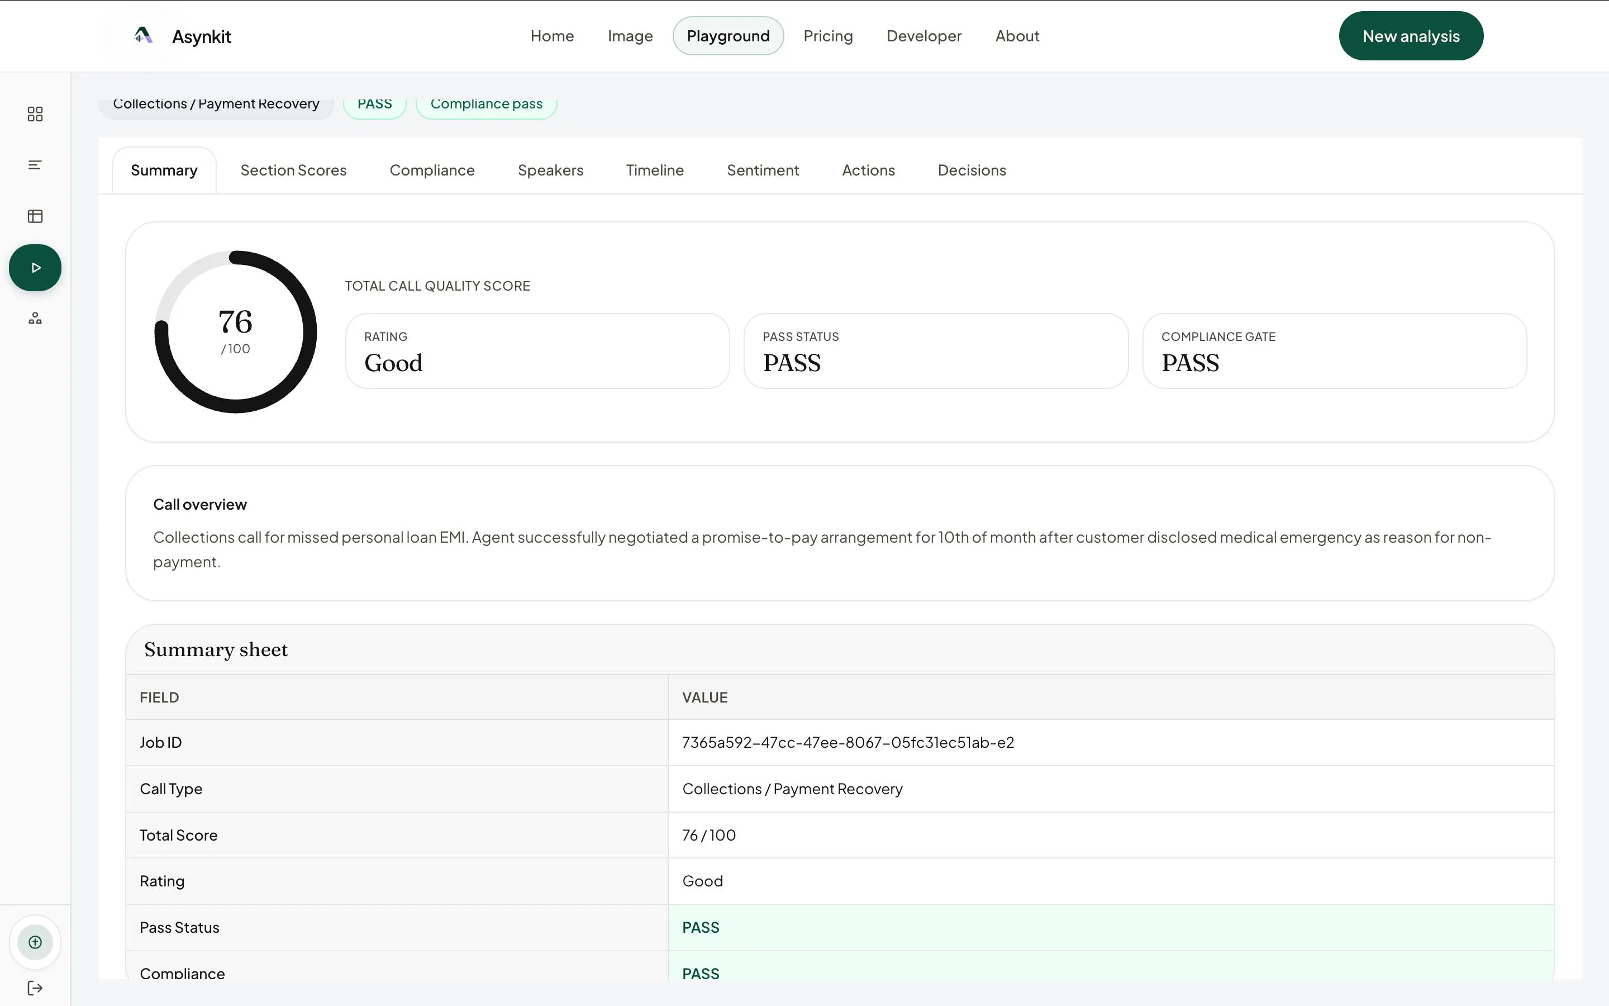Image resolution: width=1609 pixels, height=1006 pixels.
Task: Open the Developer nav item
Action: (x=923, y=36)
